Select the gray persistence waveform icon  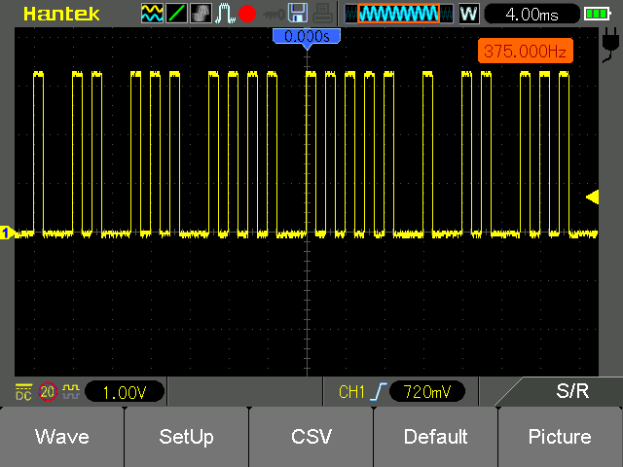tap(201, 13)
